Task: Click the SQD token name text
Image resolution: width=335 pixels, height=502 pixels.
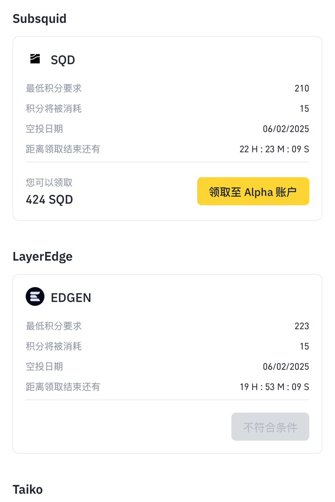Action: [63, 60]
